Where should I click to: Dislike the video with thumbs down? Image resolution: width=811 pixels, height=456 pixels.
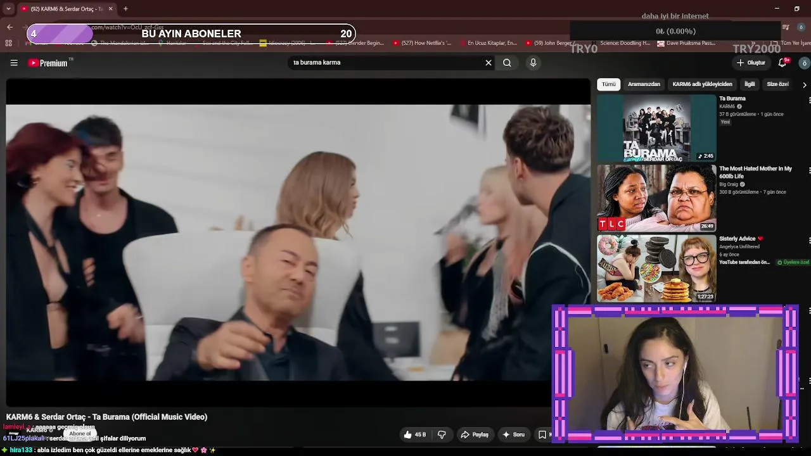442,434
